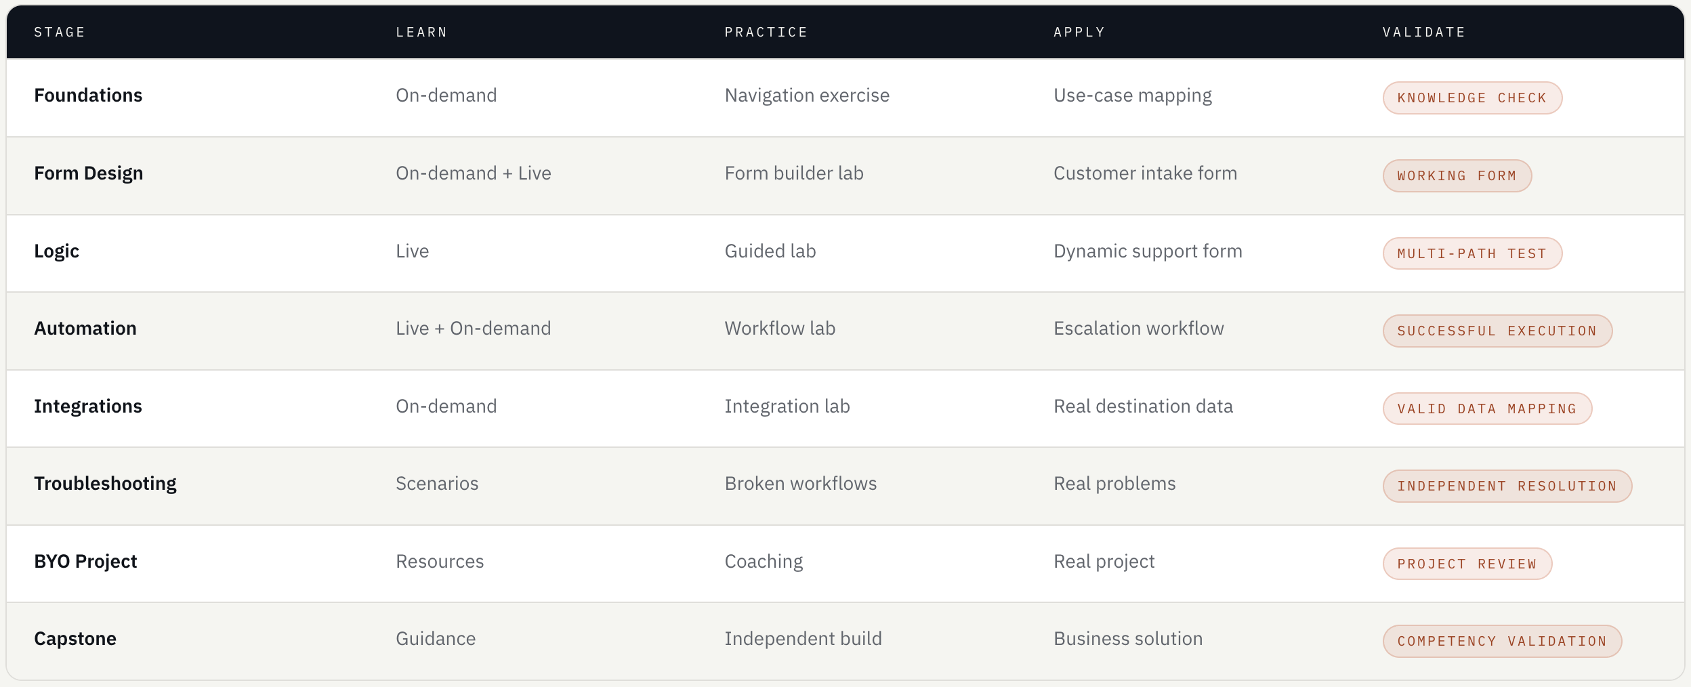
Task: Click the 'Scenarios' cell
Action: [437, 484]
